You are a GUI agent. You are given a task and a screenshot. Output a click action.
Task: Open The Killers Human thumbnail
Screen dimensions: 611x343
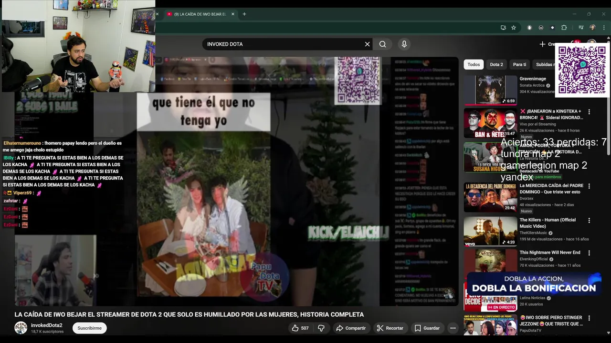click(x=490, y=231)
